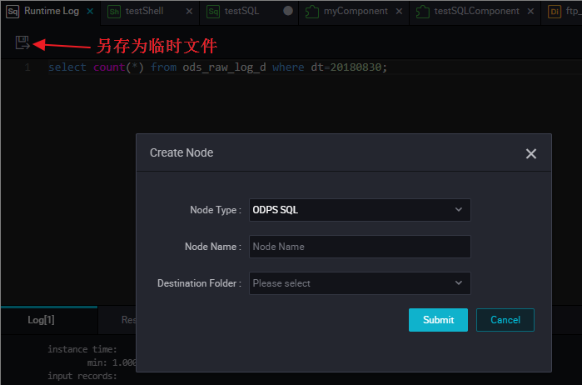Expand the Destination Folder dropdown
The width and height of the screenshot is (582, 385).
point(359,283)
